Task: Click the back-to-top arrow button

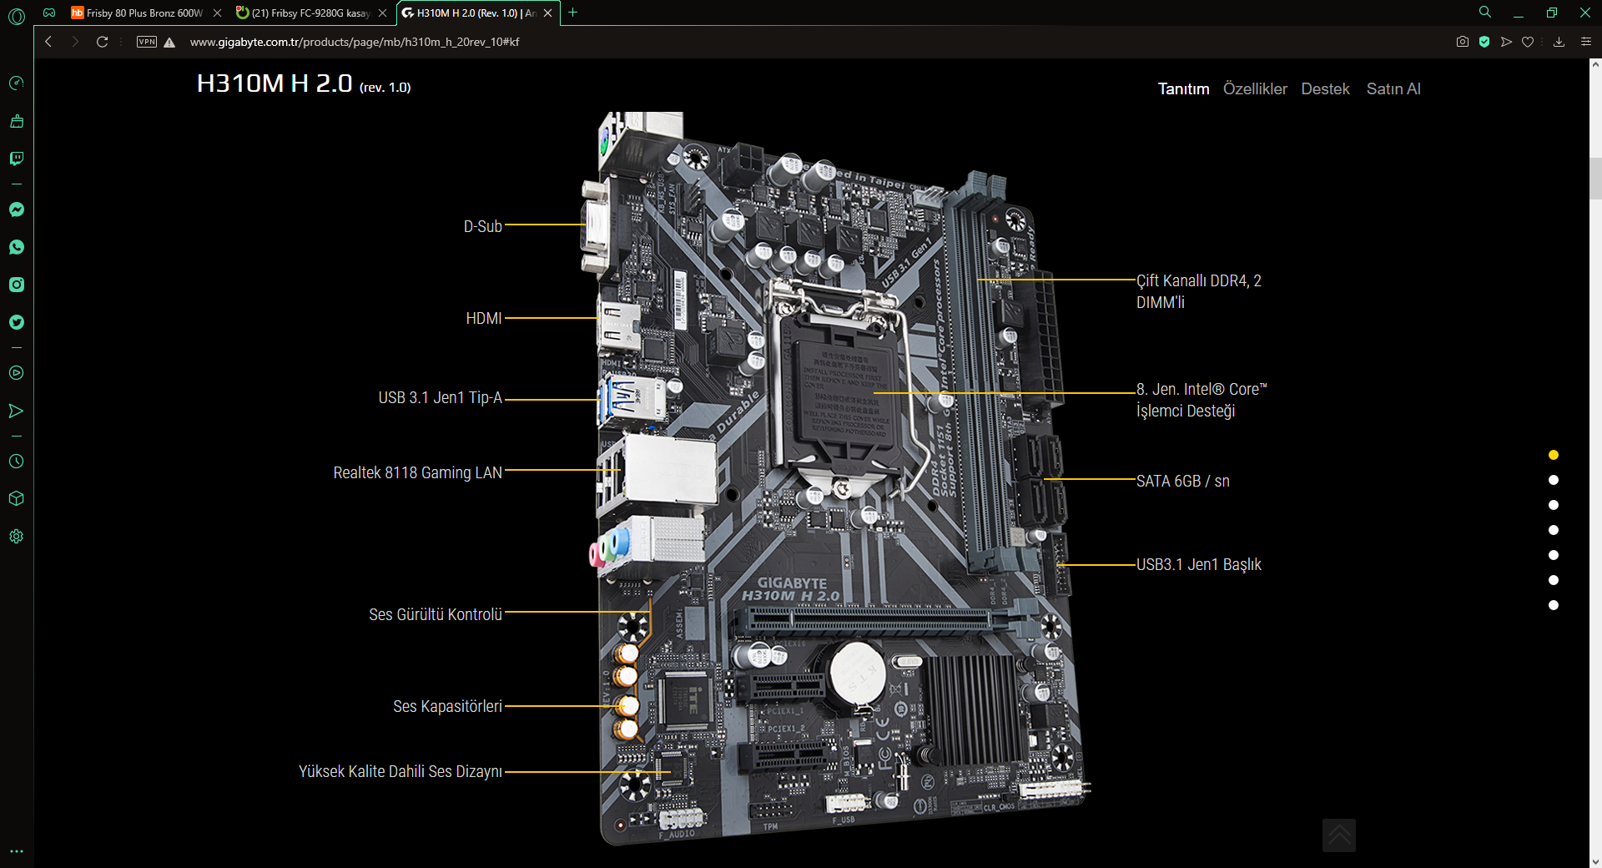Action: point(1339,835)
